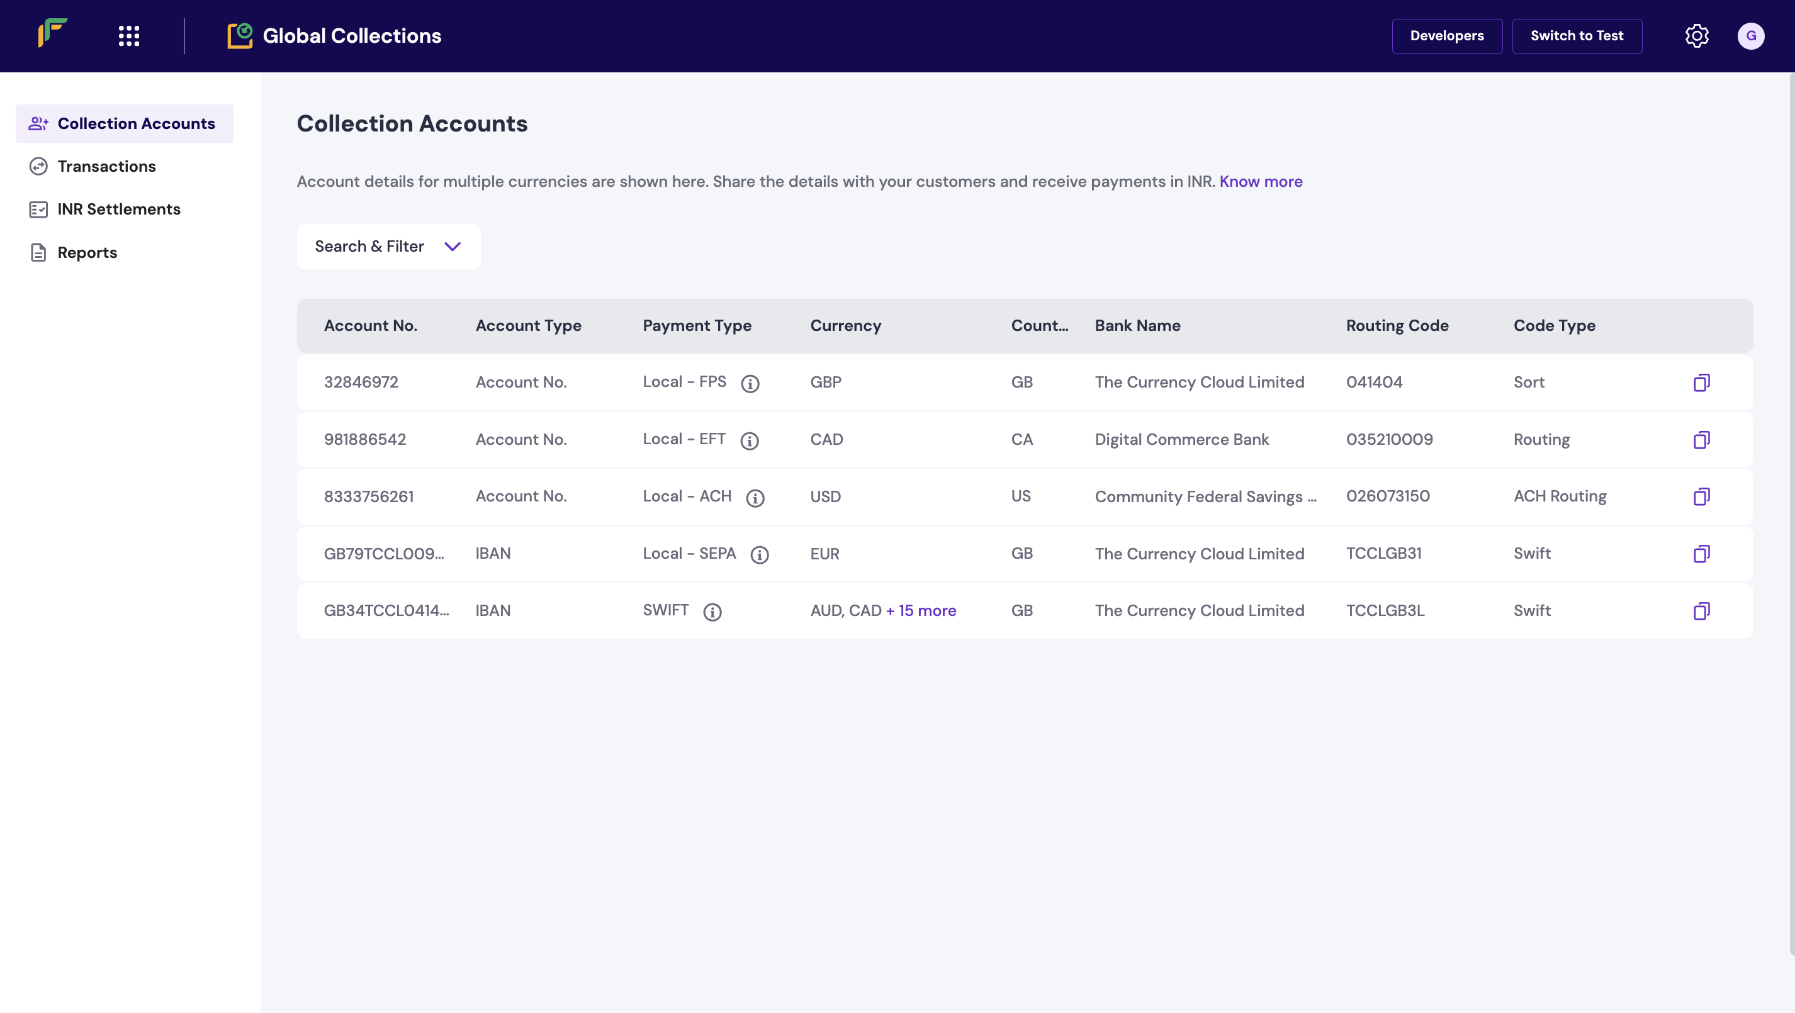Image resolution: width=1795 pixels, height=1013 pixels.
Task: Click the Developers button
Action: 1446,35
